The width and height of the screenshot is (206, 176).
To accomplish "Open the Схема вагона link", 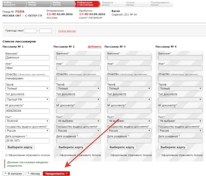I will point(67,31).
